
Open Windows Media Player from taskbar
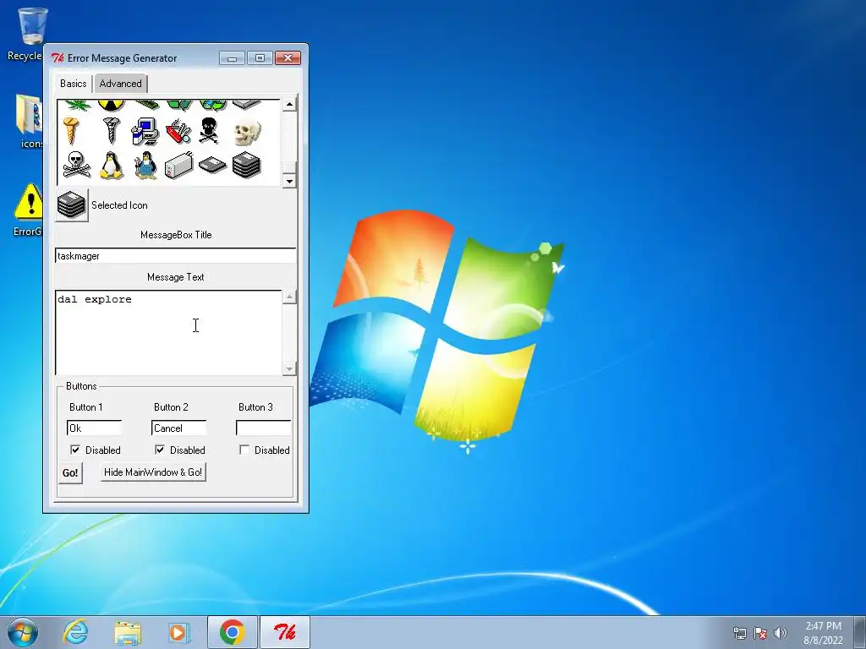(179, 632)
